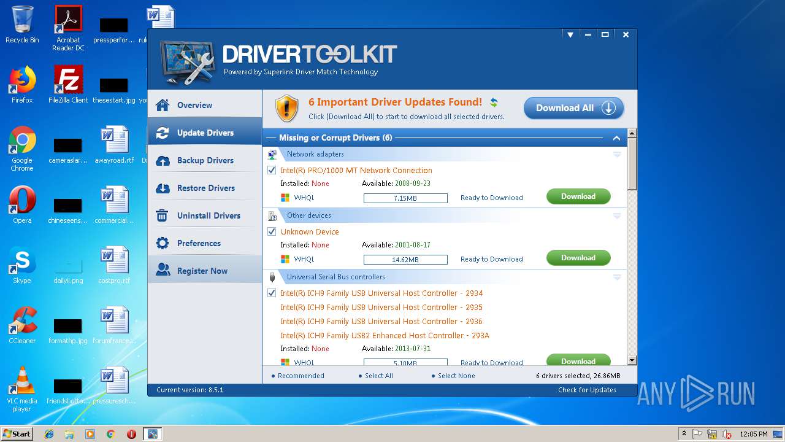Screen dimensions: 785x442
Task: Click the Preferences gear icon
Action: (163, 243)
